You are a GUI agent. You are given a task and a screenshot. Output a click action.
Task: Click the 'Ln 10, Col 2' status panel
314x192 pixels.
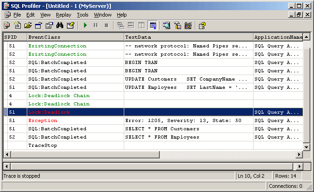coord(254,176)
